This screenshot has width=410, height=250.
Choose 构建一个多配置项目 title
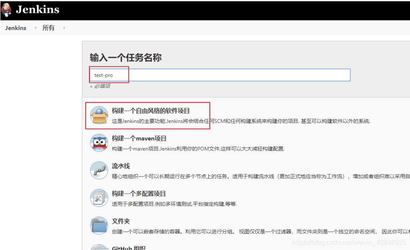139,194
